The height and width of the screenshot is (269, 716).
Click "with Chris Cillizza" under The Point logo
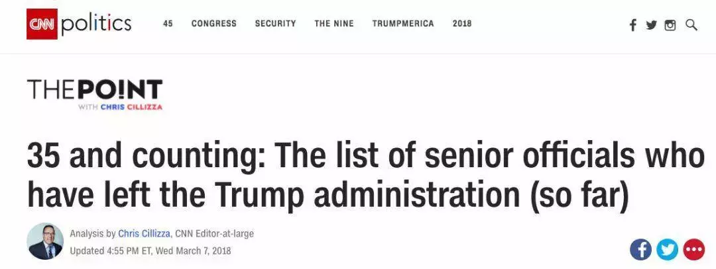tap(119, 107)
